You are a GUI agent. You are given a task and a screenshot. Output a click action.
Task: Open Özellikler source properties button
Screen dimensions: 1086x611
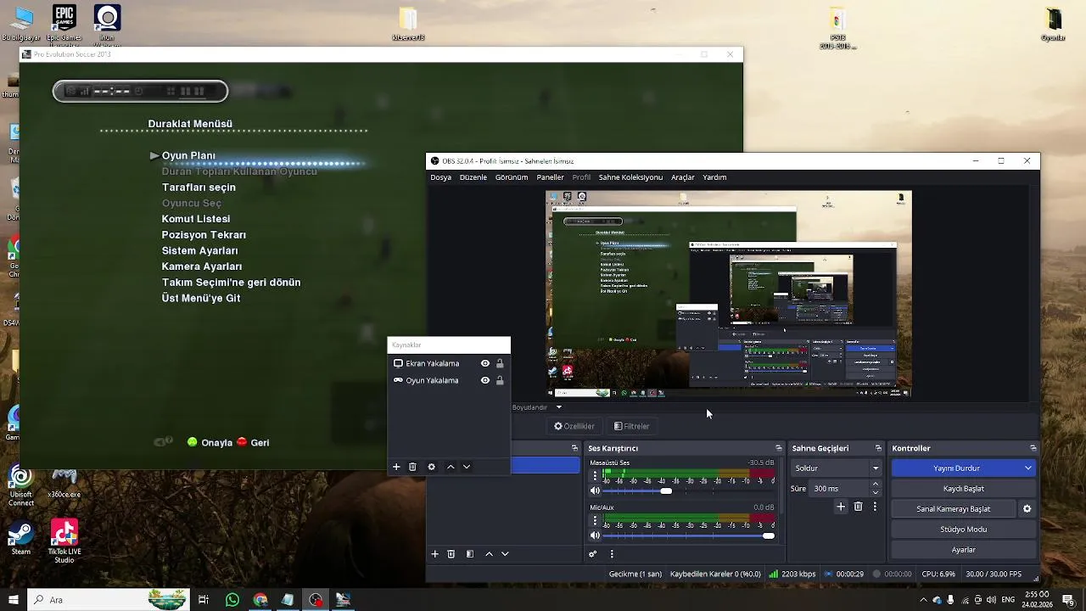pos(574,426)
